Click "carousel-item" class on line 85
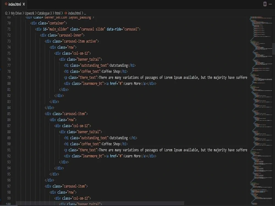 coord(74,114)
